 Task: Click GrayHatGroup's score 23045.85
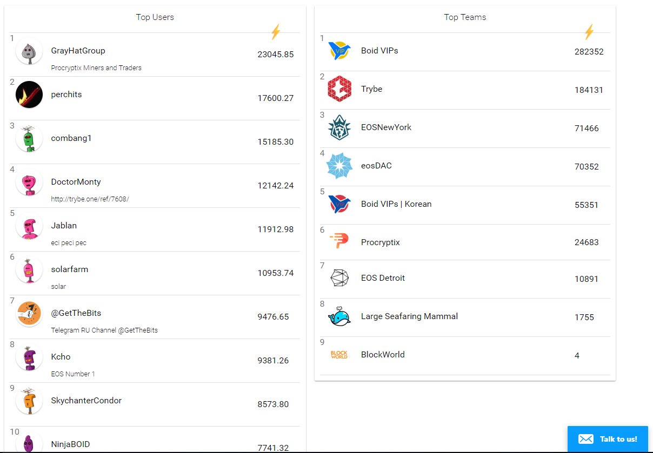coord(276,55)
